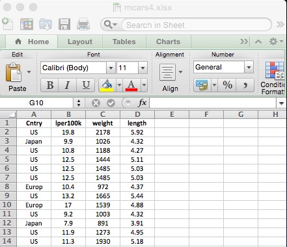Viewport: 287px width, 247px height.
Task: Print the sheet with printer icon
Action: coord(83,24)
